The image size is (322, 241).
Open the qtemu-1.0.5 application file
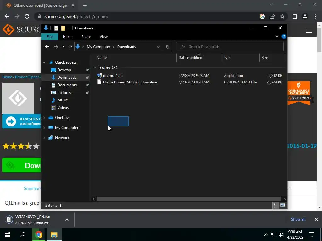pos(113,75)
